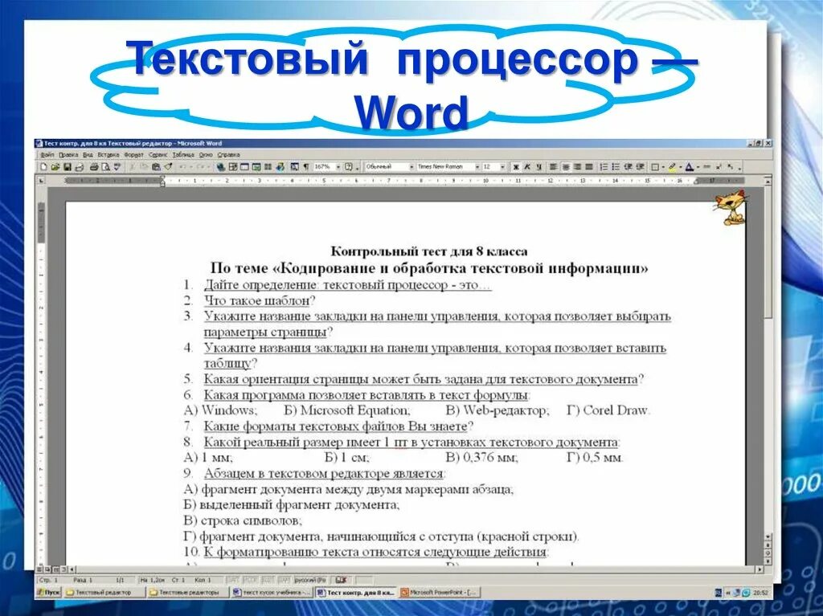Screen dimensions: 823x616
Task: Click the Insert Table icon
Action: pyautogui.click(x=244, y=167)
